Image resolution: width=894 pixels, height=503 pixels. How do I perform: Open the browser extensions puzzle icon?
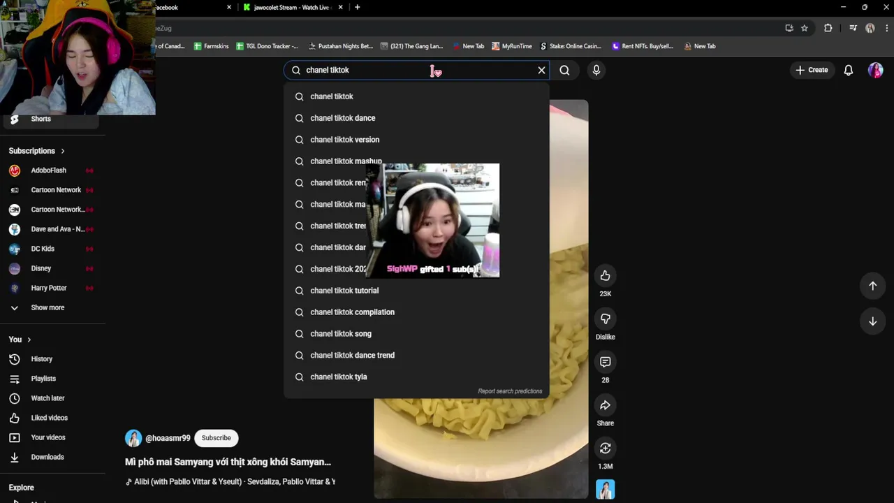click(x=828, y=28)
